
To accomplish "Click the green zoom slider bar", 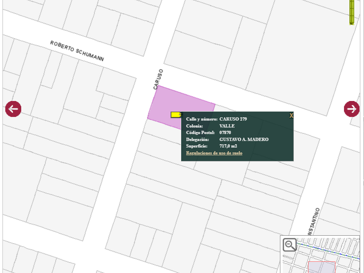I will point(352,12).
